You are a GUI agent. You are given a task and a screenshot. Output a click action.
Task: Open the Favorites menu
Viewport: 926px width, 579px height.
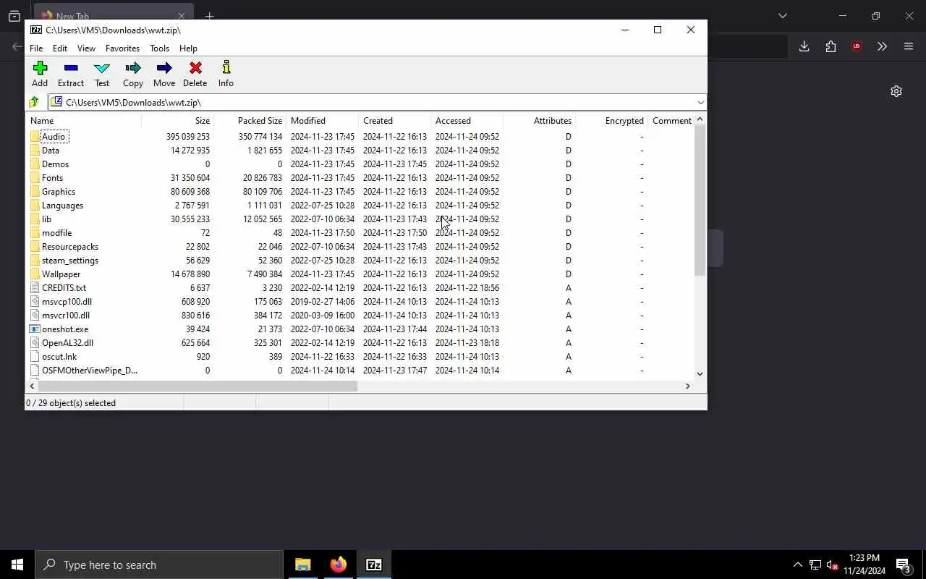(x=122, y=48)
